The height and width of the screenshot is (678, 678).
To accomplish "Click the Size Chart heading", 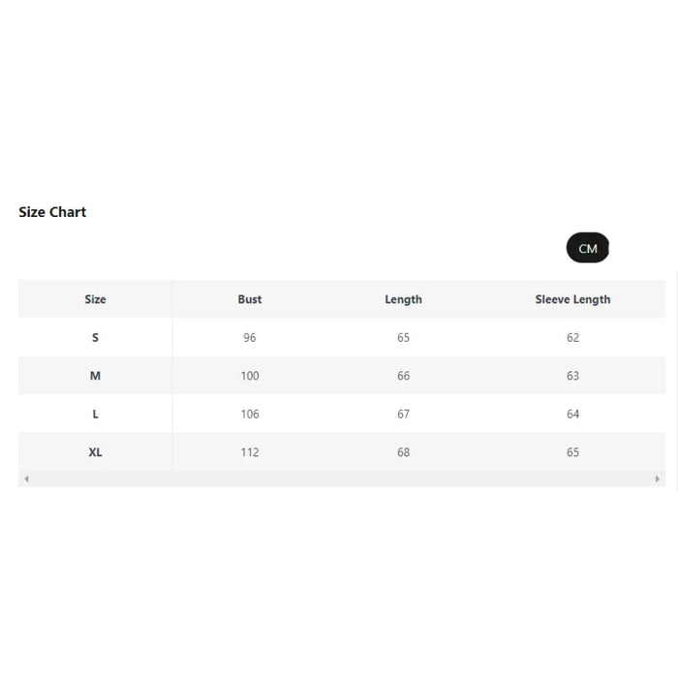I will [52, 212].
